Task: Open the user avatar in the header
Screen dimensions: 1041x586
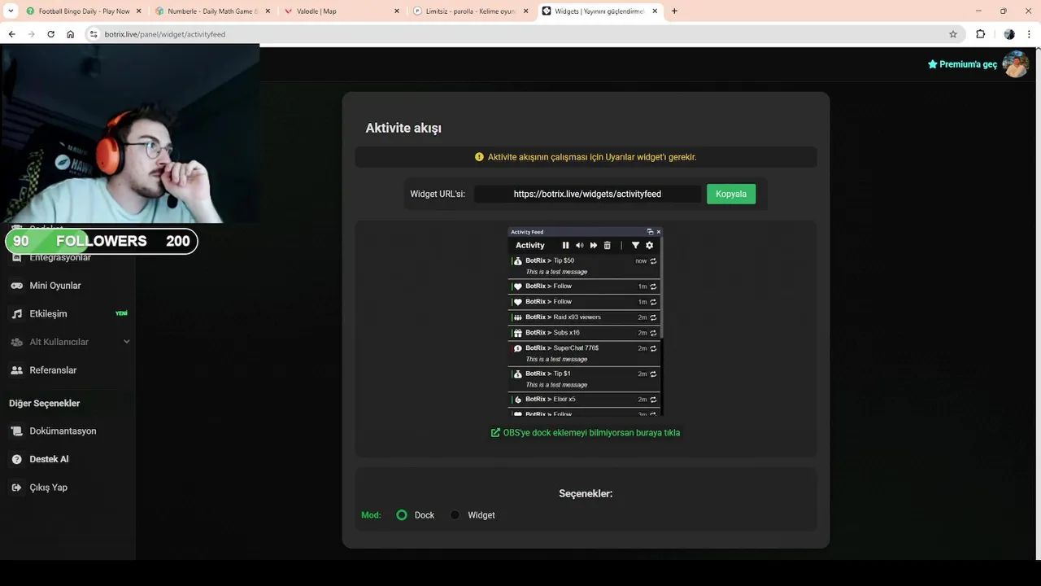Action: coord(1015,64)
